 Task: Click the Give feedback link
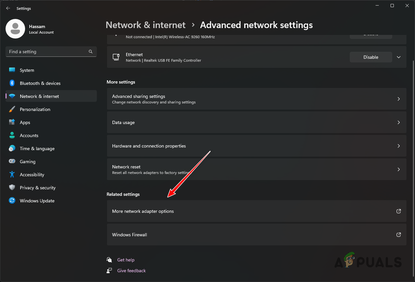click(131, 270)
